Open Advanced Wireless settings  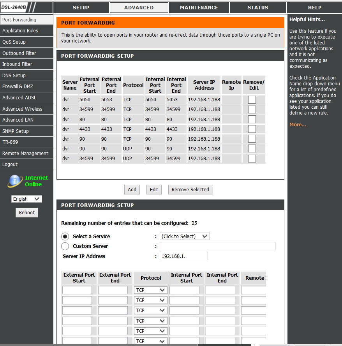[26, 109]
